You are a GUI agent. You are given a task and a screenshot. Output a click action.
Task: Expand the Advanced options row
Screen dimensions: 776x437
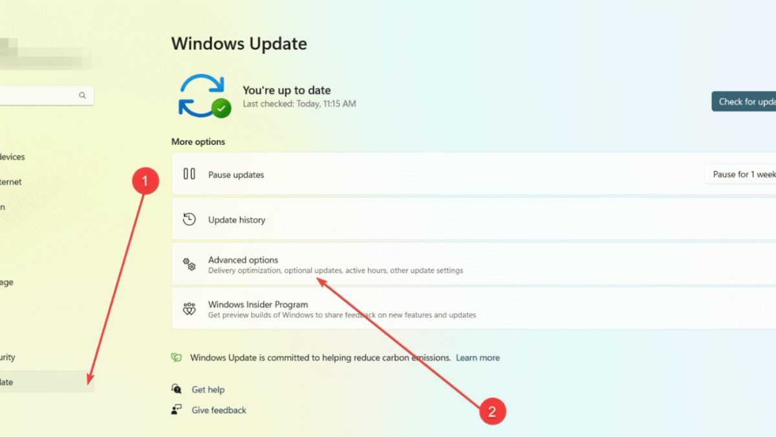coord(453,264)
